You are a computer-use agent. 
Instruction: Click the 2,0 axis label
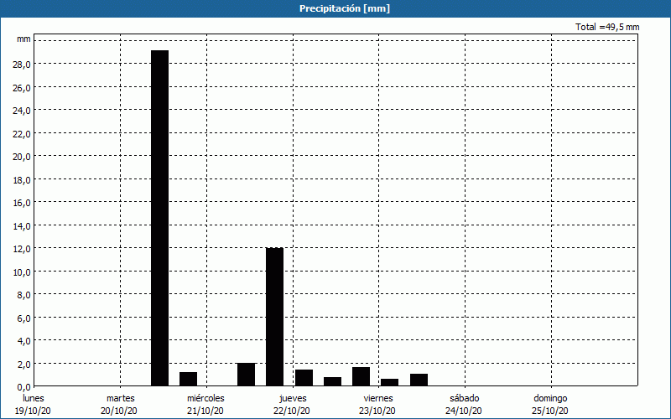(x=24, y=364)
